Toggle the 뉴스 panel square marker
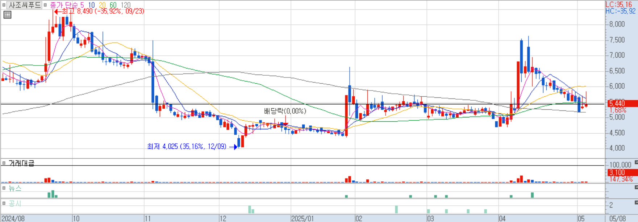 tap(4, 188)
